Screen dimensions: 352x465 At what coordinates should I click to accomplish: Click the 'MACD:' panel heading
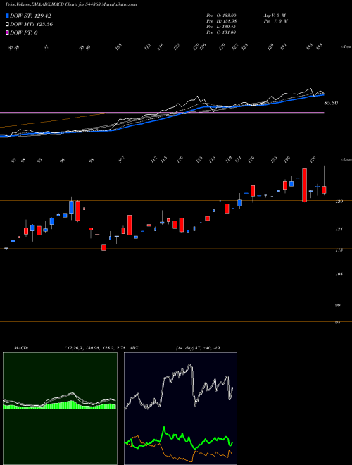[21, 348]
